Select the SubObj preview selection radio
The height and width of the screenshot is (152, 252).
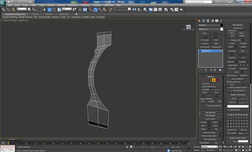[x=207, y=101]
